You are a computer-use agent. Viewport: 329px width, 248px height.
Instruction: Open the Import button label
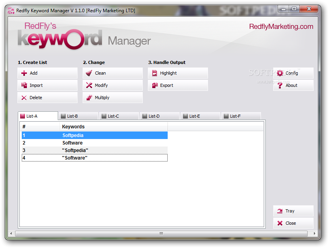36,85
